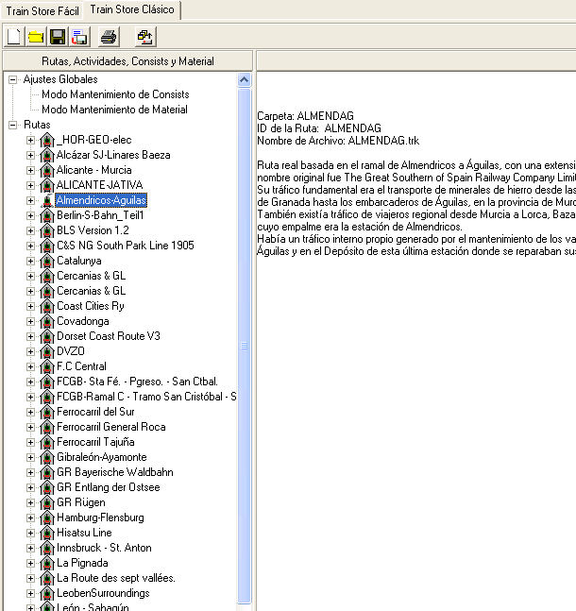Collapse the Ajustes Globales tree node
576x611 pixels.
[x=13, y=79]
